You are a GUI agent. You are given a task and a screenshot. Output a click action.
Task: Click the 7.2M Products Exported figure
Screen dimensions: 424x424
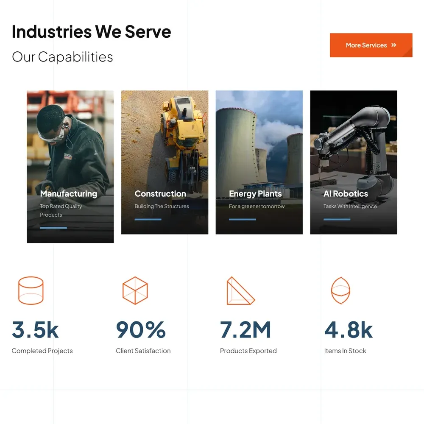[x=245, y=330]
